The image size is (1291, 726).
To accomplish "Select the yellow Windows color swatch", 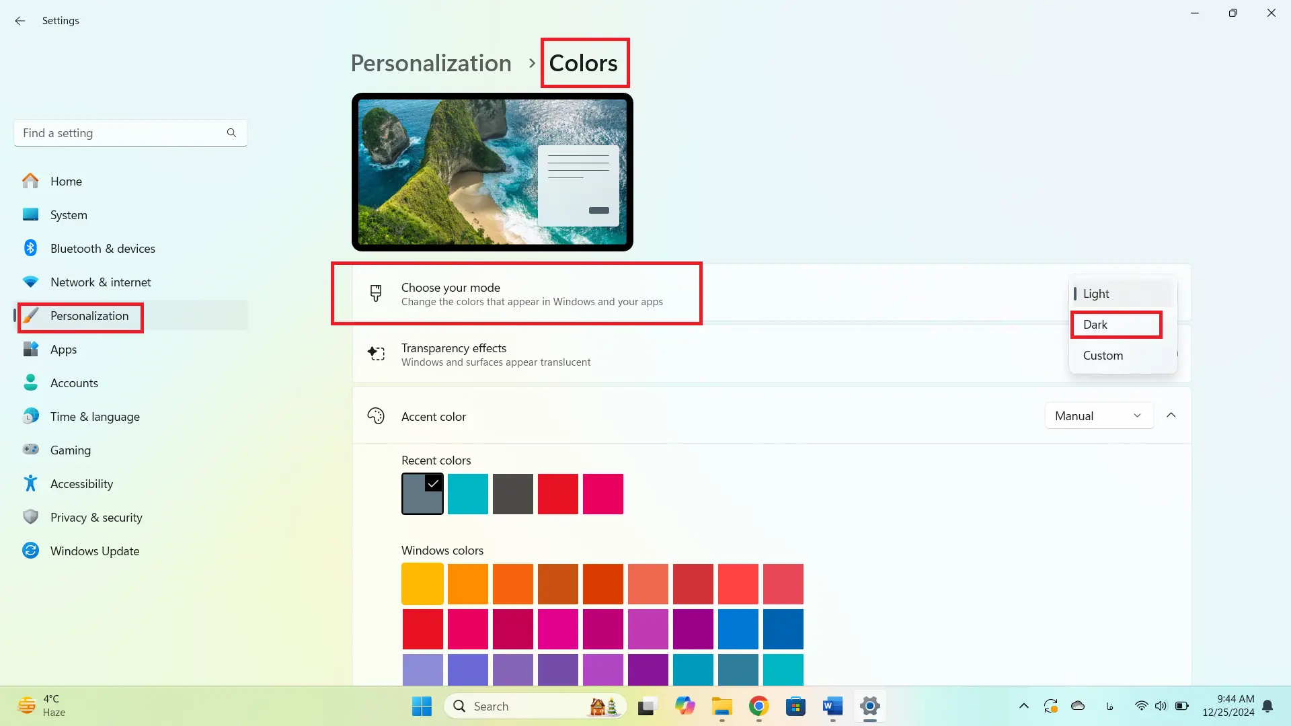I will pyautogui.click(x=422, y=583).
